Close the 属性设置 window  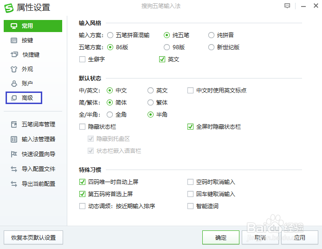[x=316, y=6]
